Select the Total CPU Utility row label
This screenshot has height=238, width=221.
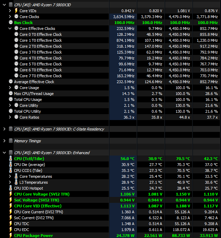tap(27, 111)
